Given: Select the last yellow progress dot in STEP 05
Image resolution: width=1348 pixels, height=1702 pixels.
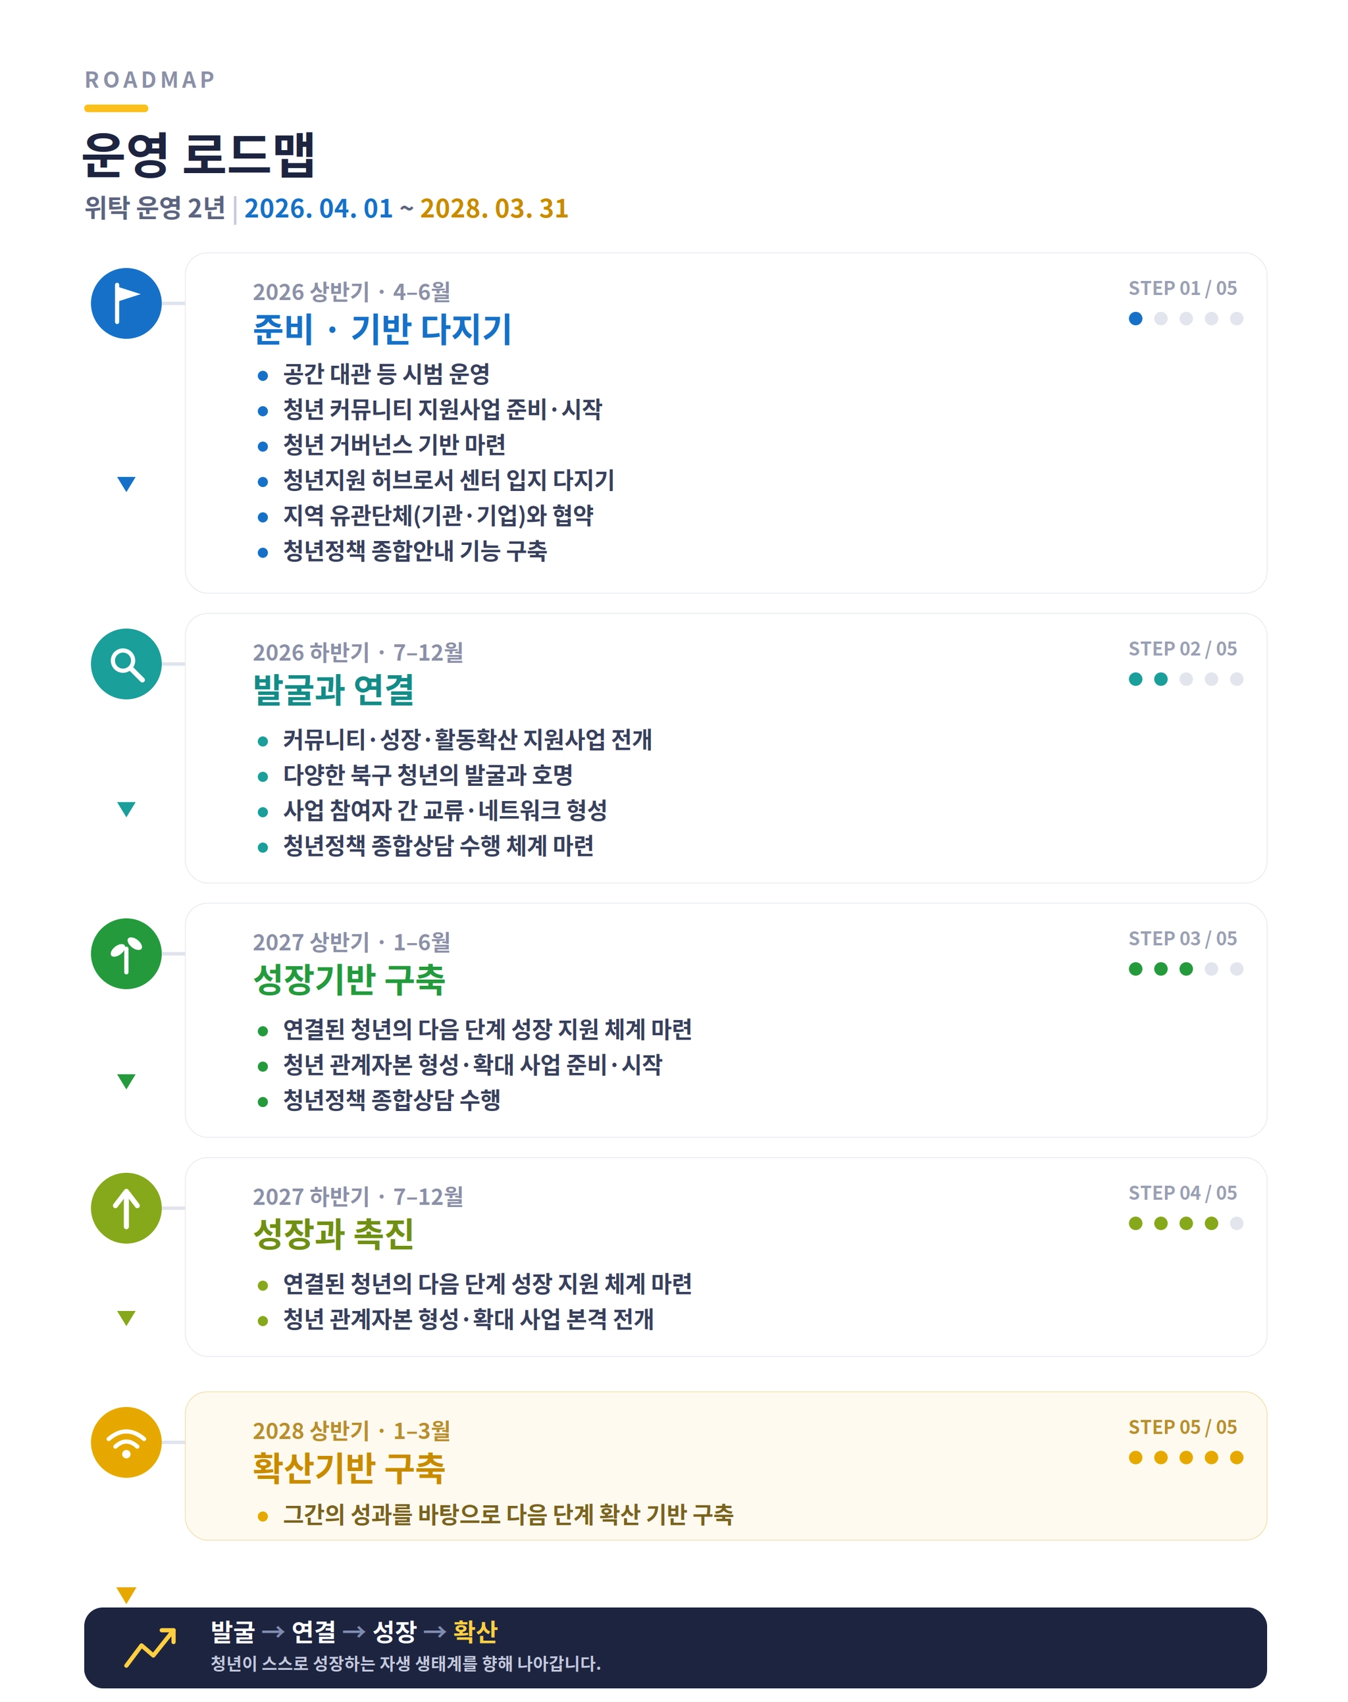Looking at the screenshot, I should tap(1237, 1457).
